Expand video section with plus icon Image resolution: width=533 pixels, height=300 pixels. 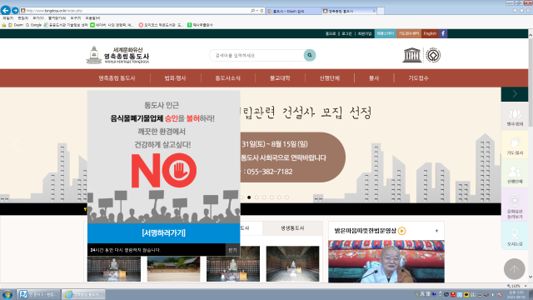pyautogui.click(x=436, y=231)
